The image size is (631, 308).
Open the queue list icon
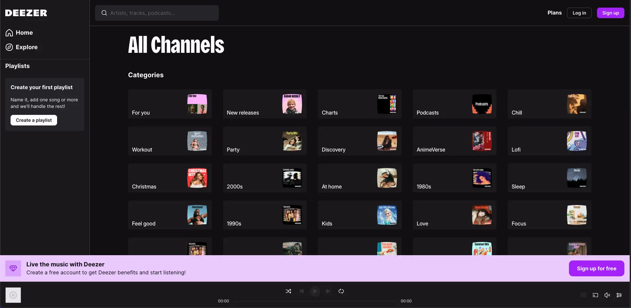click(x=583, y=295)
